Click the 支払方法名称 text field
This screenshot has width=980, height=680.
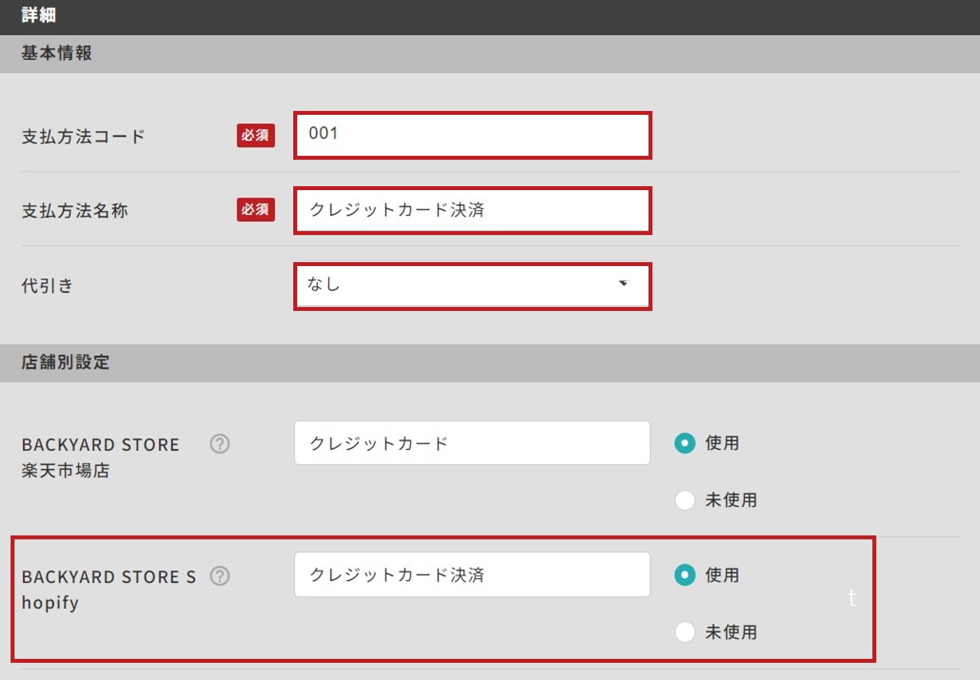(x=473, y=211)
